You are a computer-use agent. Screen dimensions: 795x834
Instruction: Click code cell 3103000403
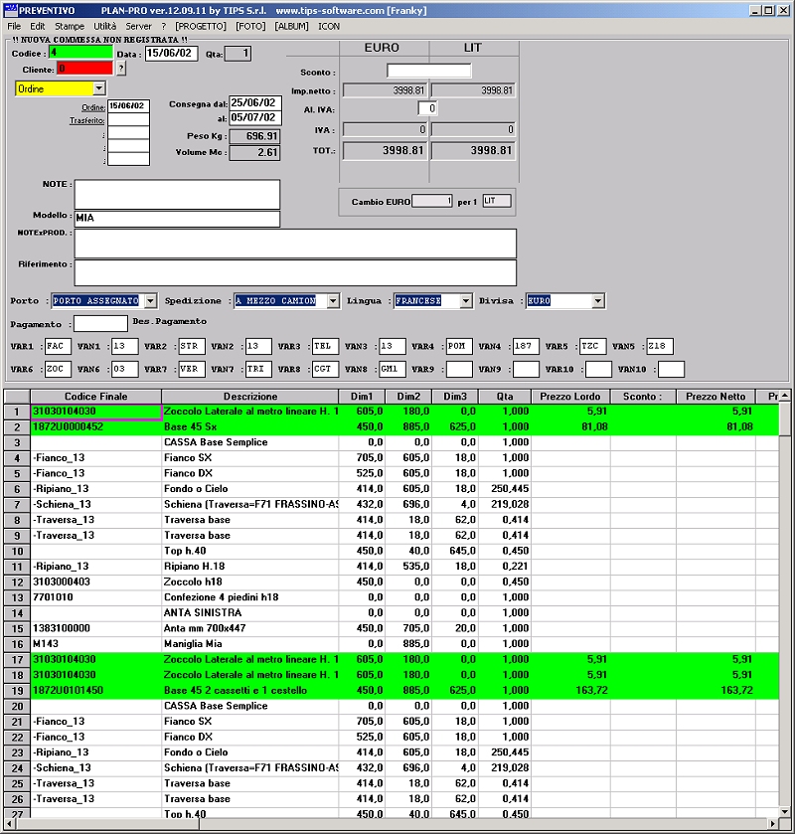[x=95, y=582]
